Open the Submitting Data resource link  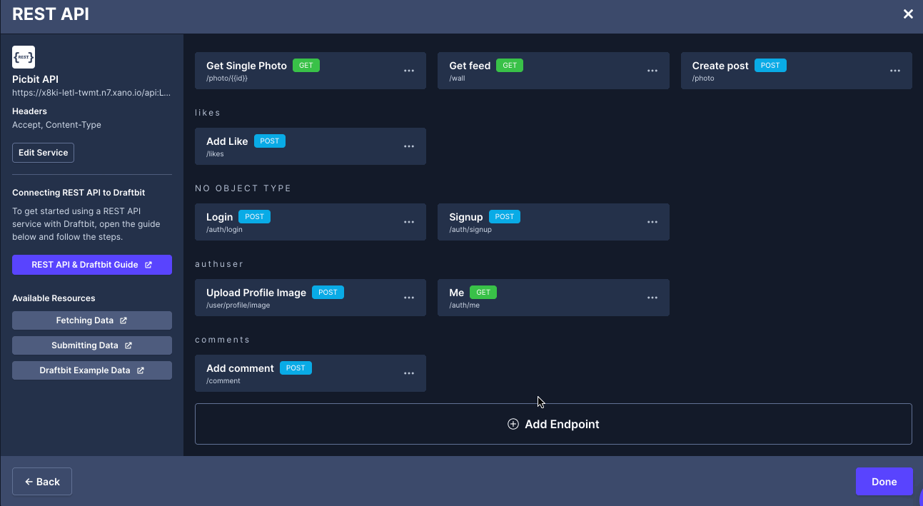[91, 345]
